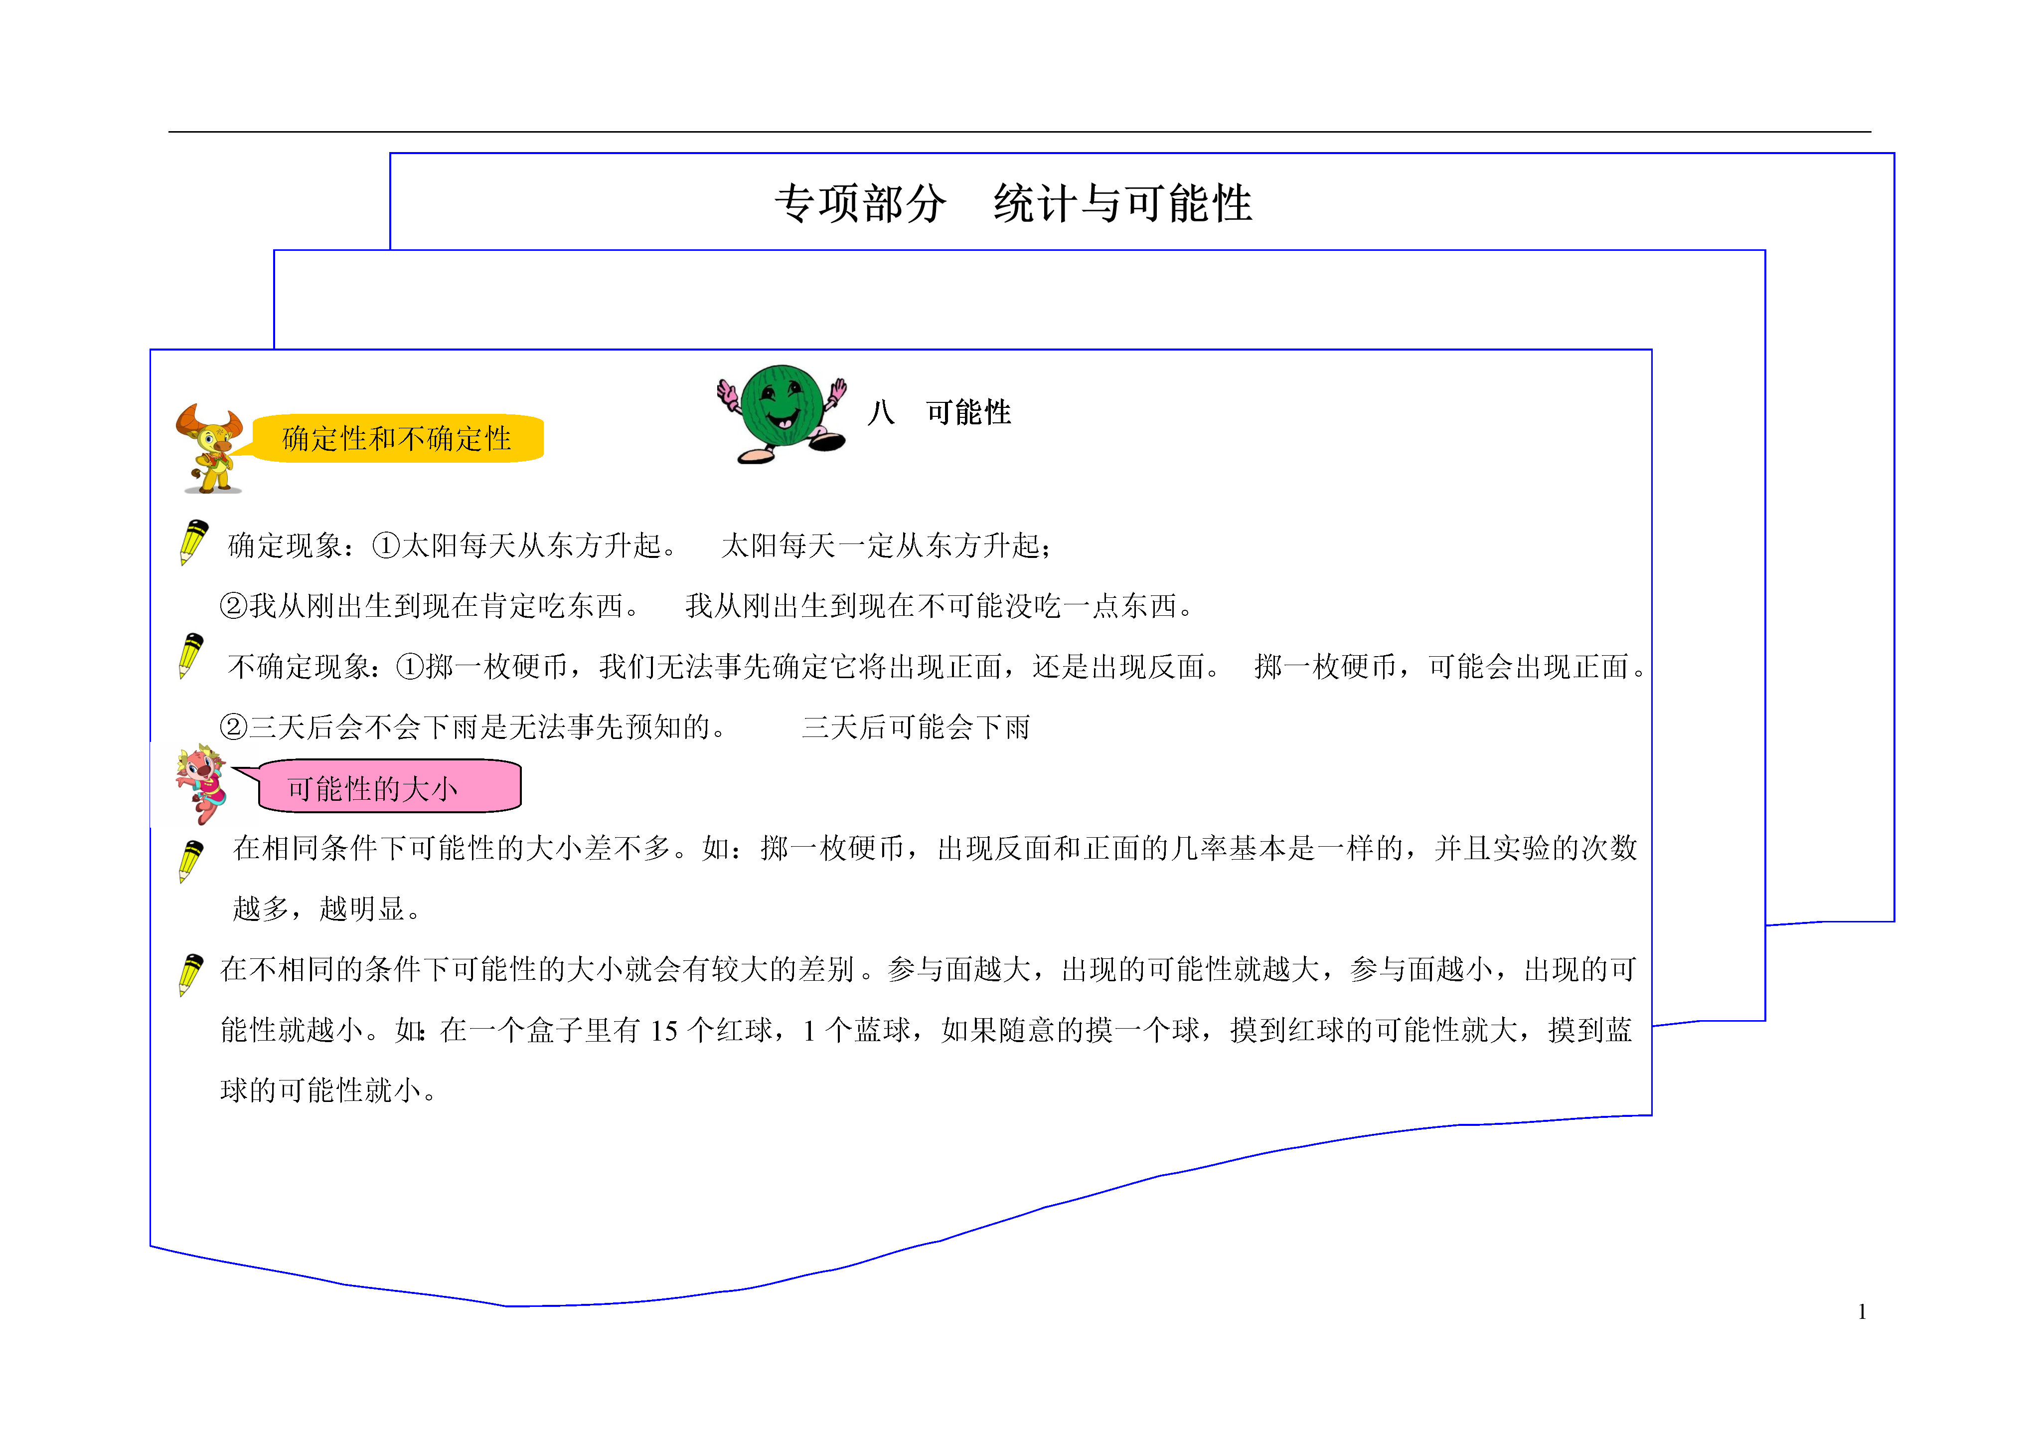Click the text 太阳每天一定从东方升起；
This screenshot has width=2040, height=1443.
pos(887,545)
